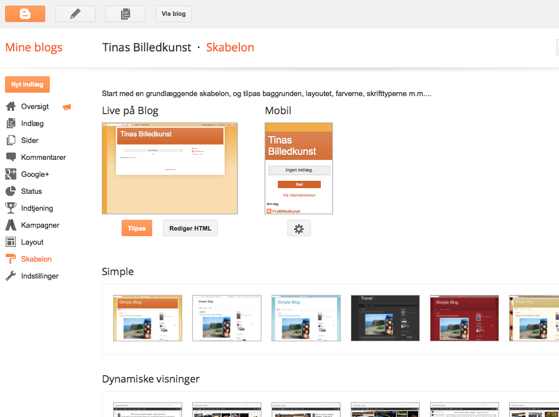Click the Skabelon paint roller icon
Viewport: 559px width, 417px height.
pos(11,259)
